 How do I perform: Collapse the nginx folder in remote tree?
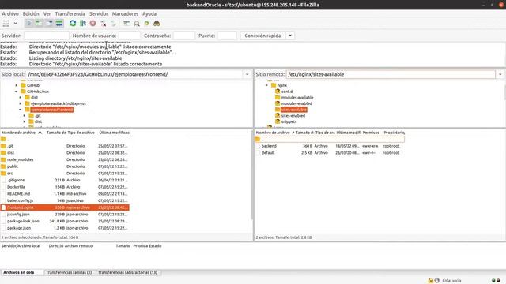click(267, 85)
